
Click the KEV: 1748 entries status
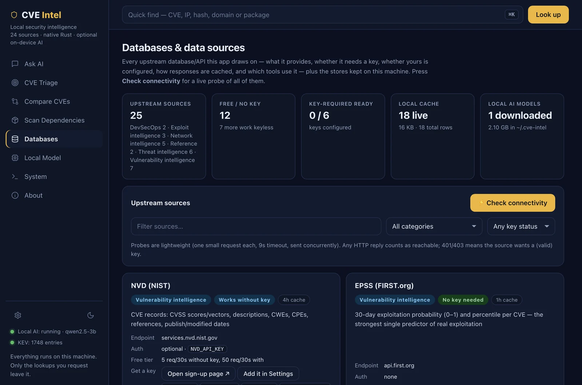36,342
